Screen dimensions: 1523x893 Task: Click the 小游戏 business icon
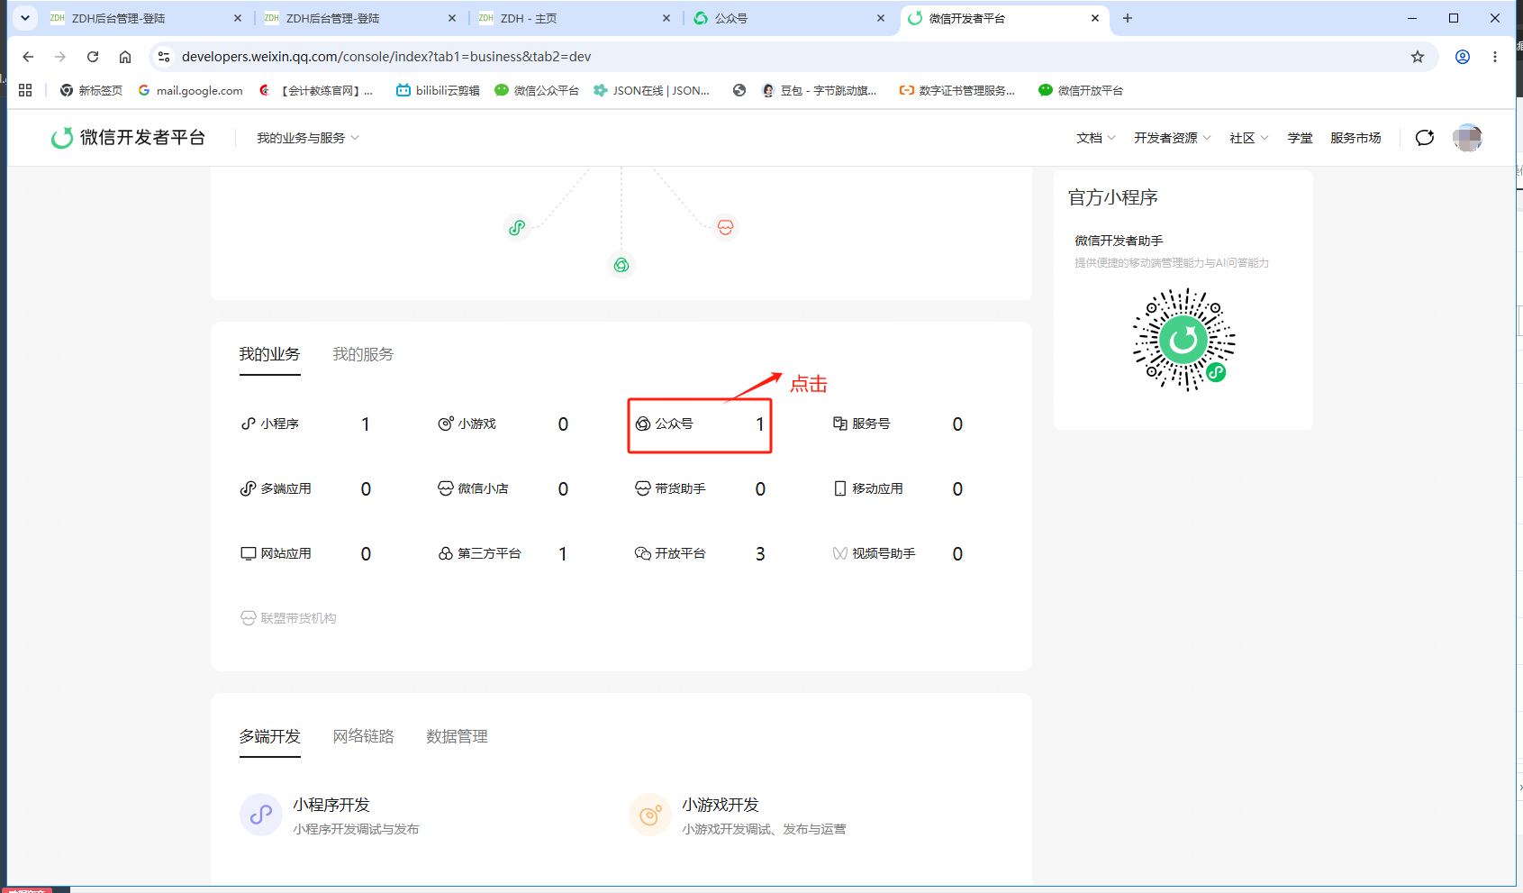pos(446,424)
